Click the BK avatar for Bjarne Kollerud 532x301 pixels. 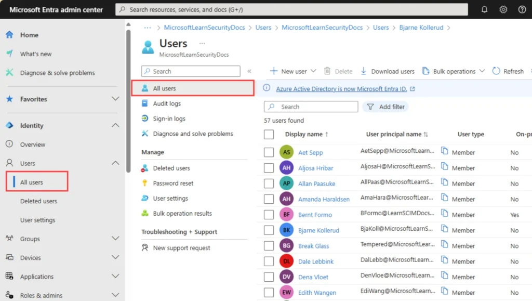pyautogui.click(x=286, y=230)
